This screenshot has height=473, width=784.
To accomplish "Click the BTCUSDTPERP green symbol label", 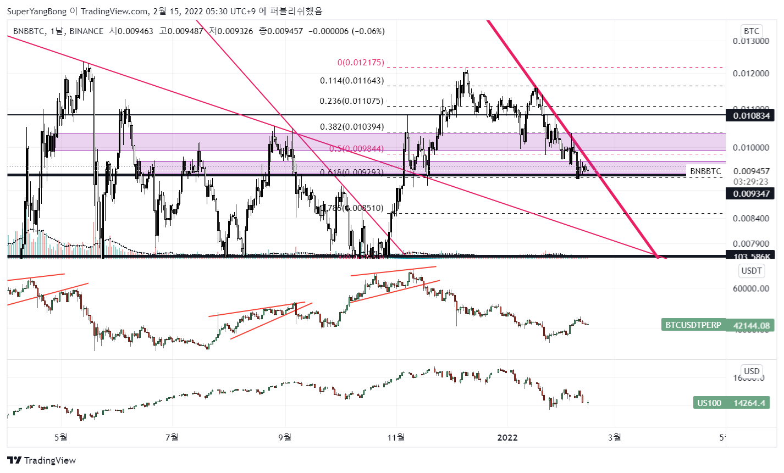I will (x=693, y=325).
